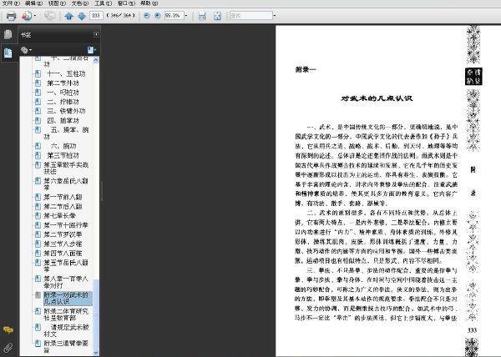Click the new bookmark icon in the panel
Screen dimensions: 501x357
(x=91, y=50)
